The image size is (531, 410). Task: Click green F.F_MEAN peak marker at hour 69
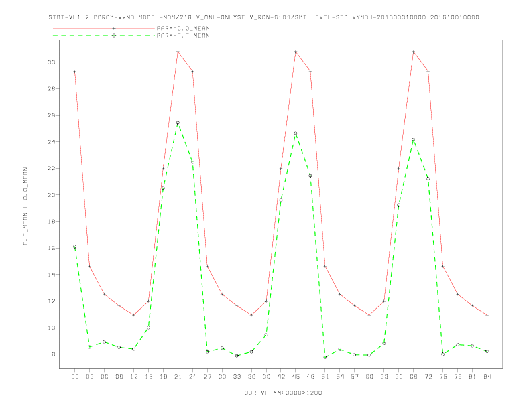[414, 139]
